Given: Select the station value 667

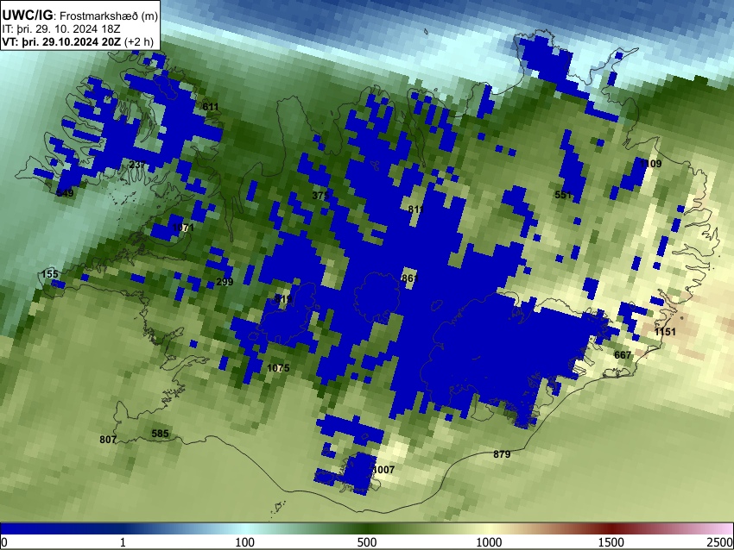Looking at the screenshot, I should 623,355.
